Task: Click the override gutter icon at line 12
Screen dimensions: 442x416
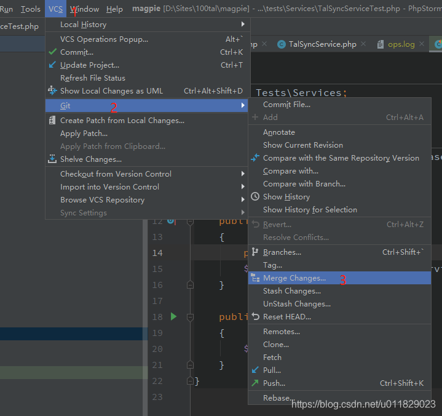Action: 171,221
